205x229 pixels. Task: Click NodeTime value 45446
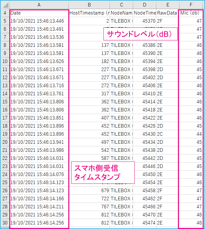[144, 166]
